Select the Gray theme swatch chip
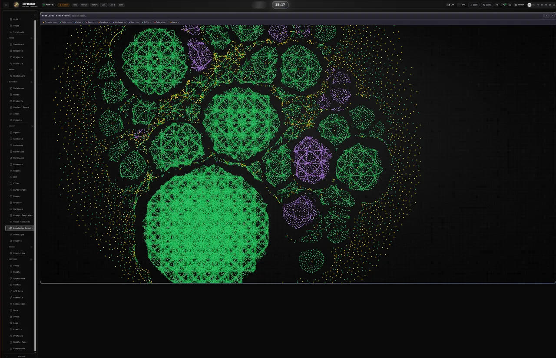The width and height of the screenshot is (556, 358). (x=75, y=5)
